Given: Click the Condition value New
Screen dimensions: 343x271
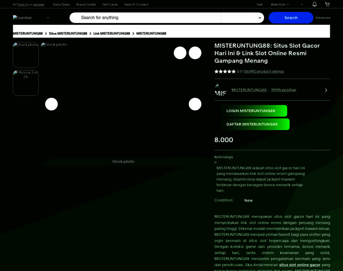Looking at the screenshot, I should pyautogui.click(x=248, y=200).
